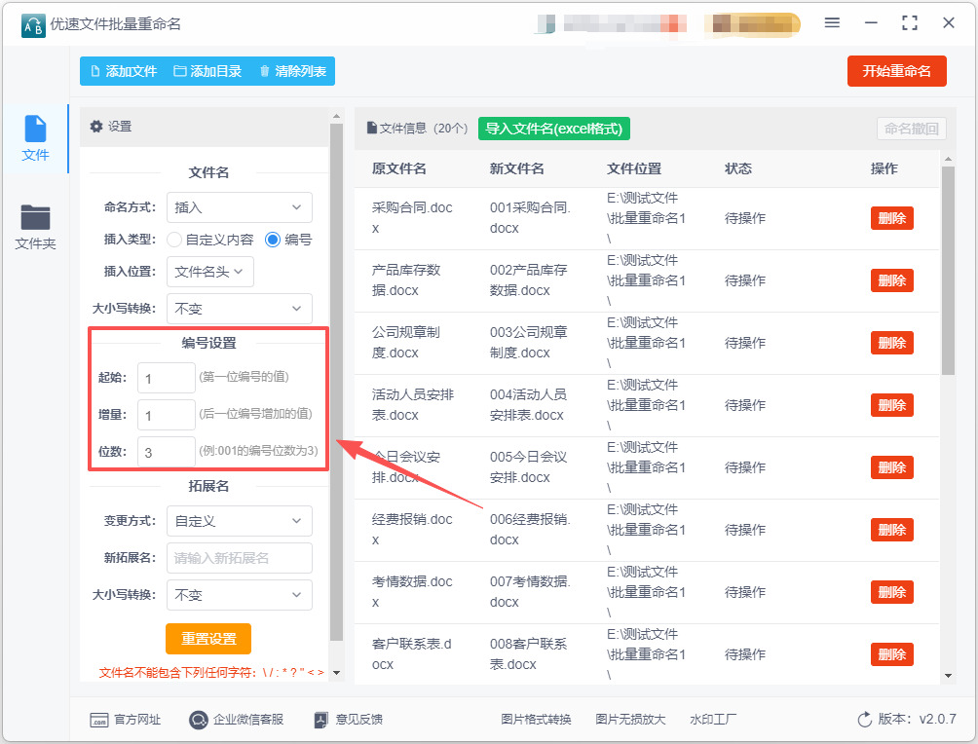Click the settings panel scroll-down arrow

(336, 673)
